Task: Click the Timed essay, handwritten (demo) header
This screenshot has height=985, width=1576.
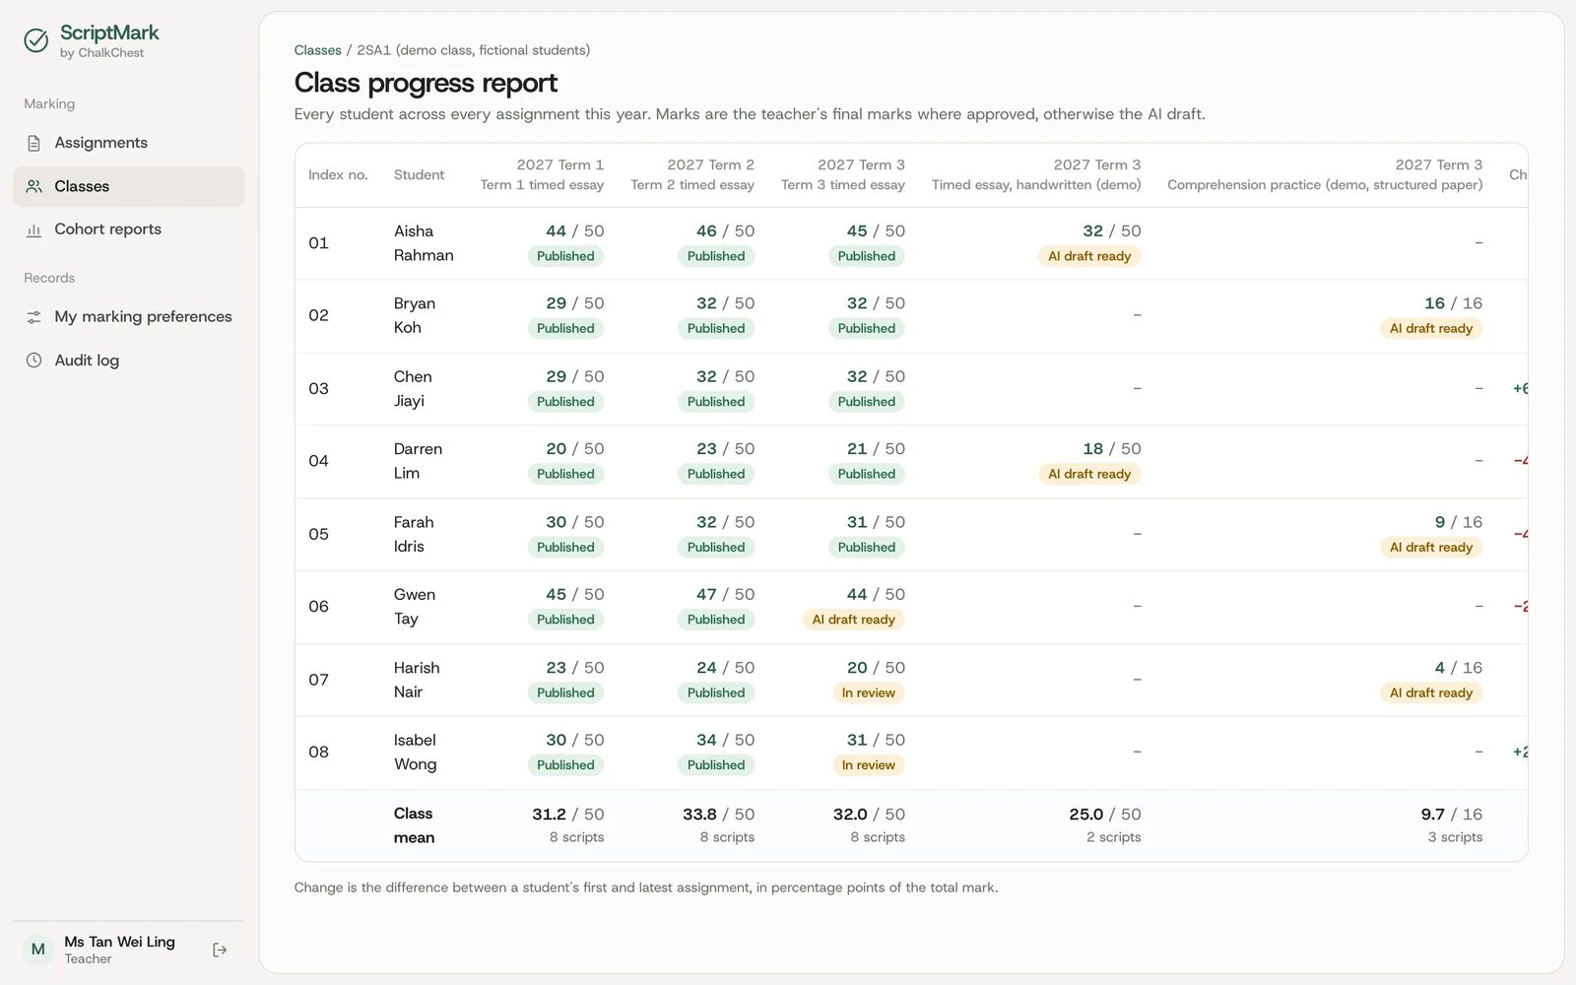Action: (x=1036, y=175)
